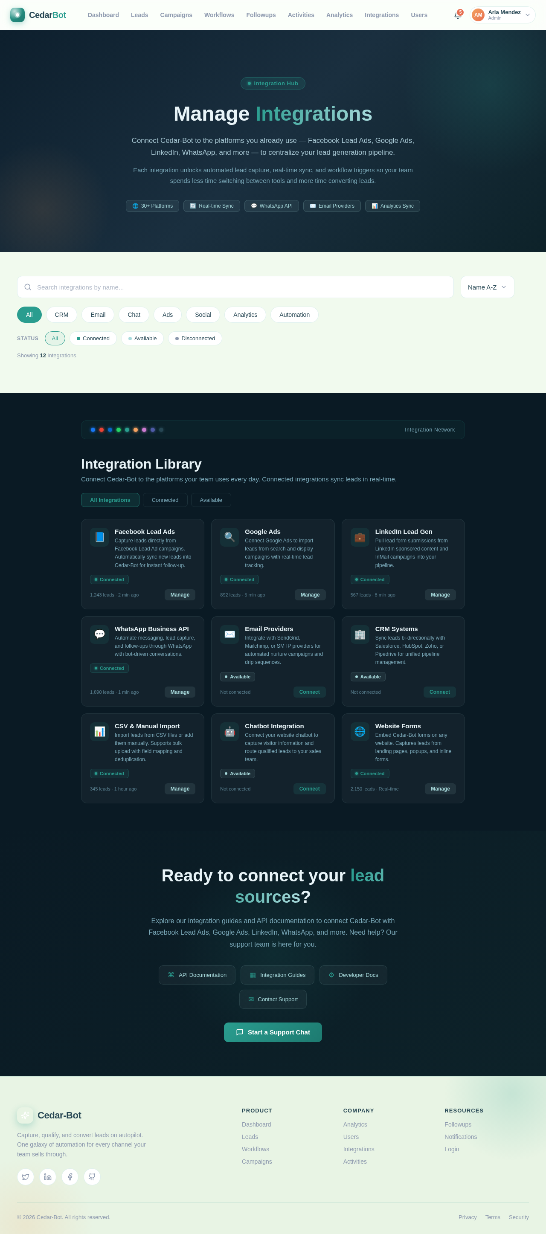Connect the CRM Systems integration
This screenshot has width=546, height=1234.
tap(440, 692)
